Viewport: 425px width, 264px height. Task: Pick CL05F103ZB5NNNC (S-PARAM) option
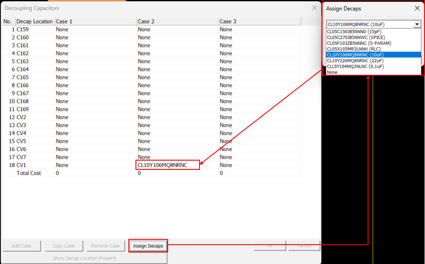coord(358,43)
